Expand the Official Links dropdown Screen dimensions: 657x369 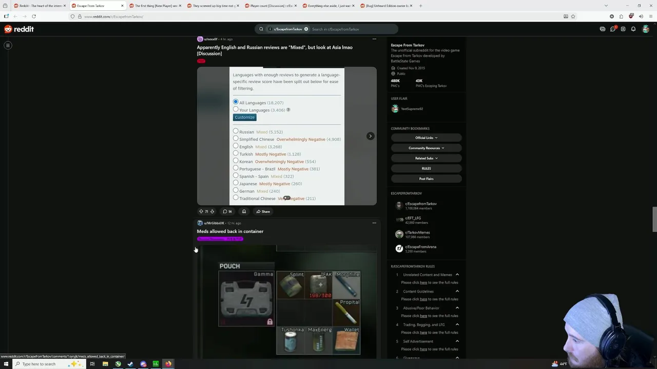(x=427, y=138)
